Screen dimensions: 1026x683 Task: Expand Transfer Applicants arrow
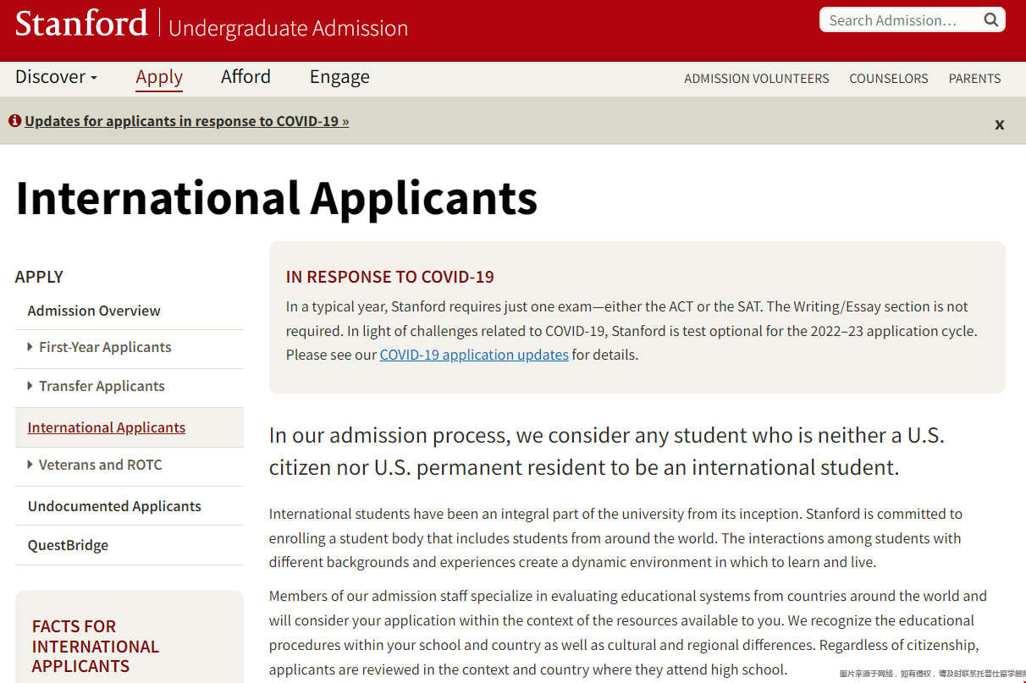(30, 386)
